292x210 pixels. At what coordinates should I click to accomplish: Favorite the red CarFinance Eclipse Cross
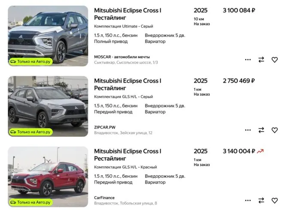tap(274, 200)
